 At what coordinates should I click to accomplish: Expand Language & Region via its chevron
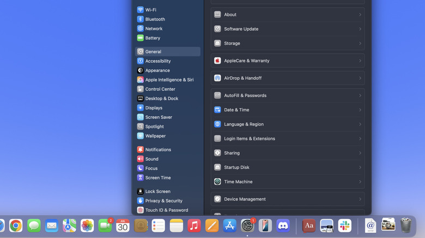(x=360, y=124)
